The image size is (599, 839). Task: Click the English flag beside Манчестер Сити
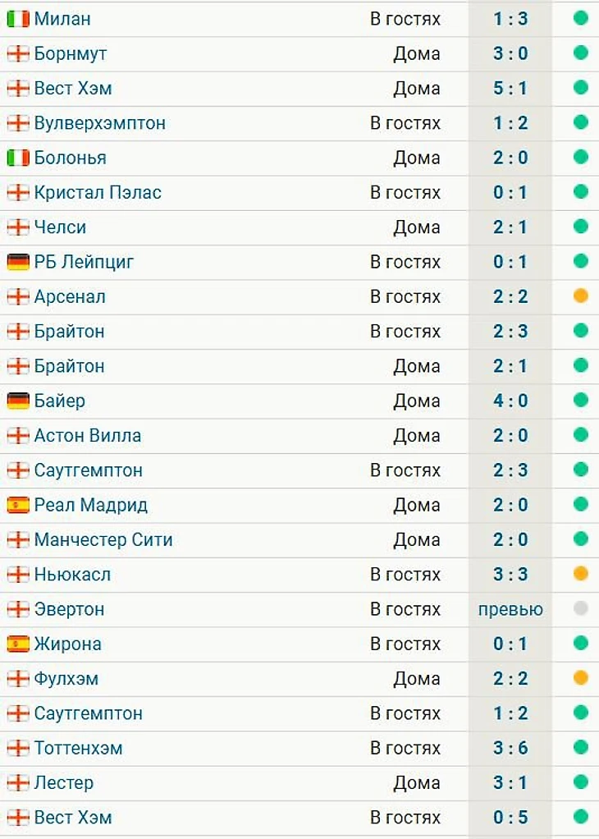click(17, 540)
